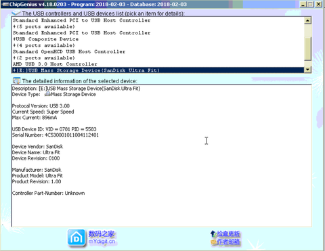Close the ChipGenius window
325x251 pixels.
click(x=318, y=4)
